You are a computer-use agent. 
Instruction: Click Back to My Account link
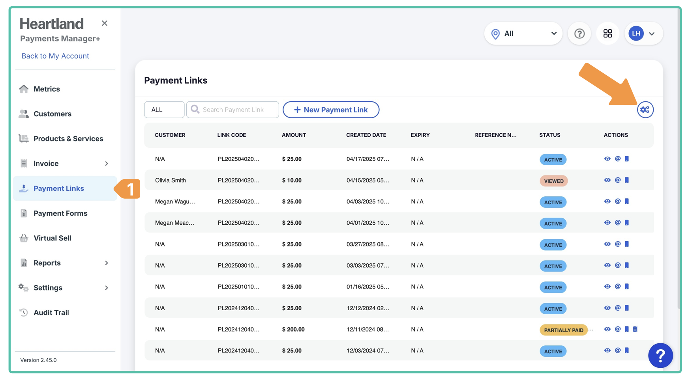coord(55,56)
